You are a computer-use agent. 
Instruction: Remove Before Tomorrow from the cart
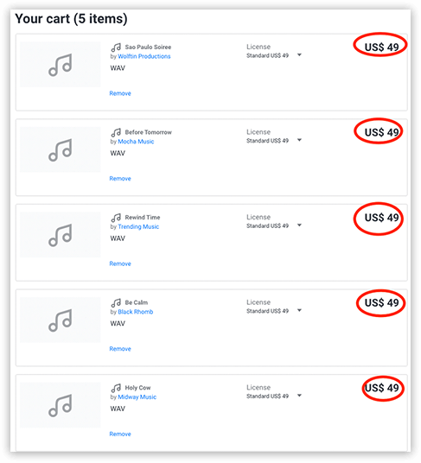pyautogui.click(x=120, y=179)
